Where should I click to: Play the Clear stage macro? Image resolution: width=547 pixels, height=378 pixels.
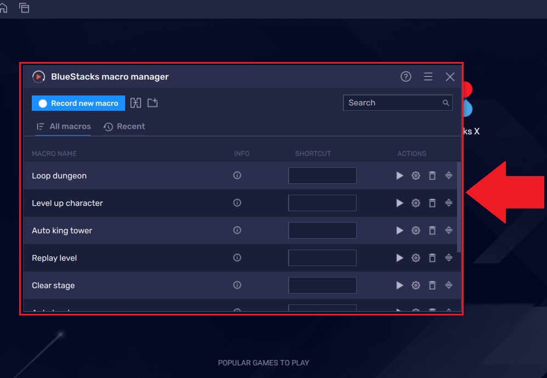400,285
